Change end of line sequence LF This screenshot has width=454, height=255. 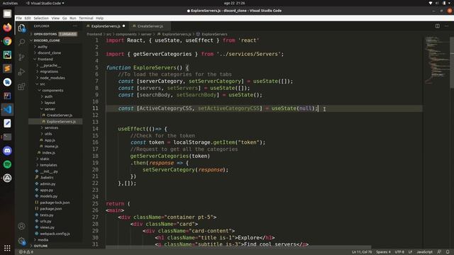tap(410, 252)
